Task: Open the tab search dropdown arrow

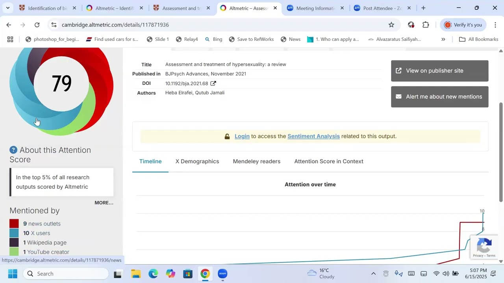Action: pyautogui.click(x=7, y=8)
